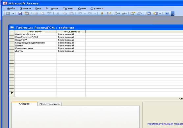Viewport: 183px width, 128px height.
Task: Click the Microsoft Access title bar icon
Action: tap(5, 3)
